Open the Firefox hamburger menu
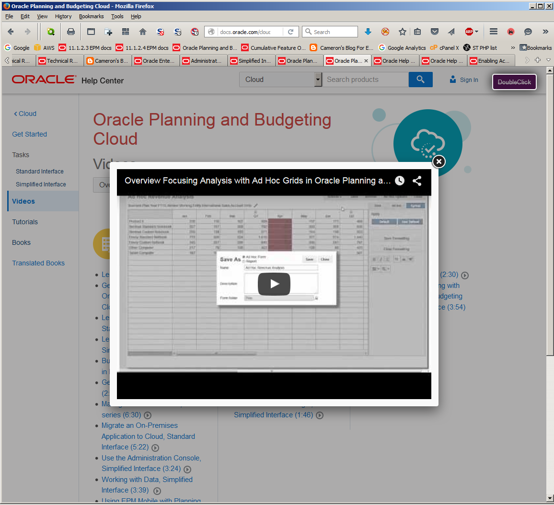 click(x=494, y=32)
